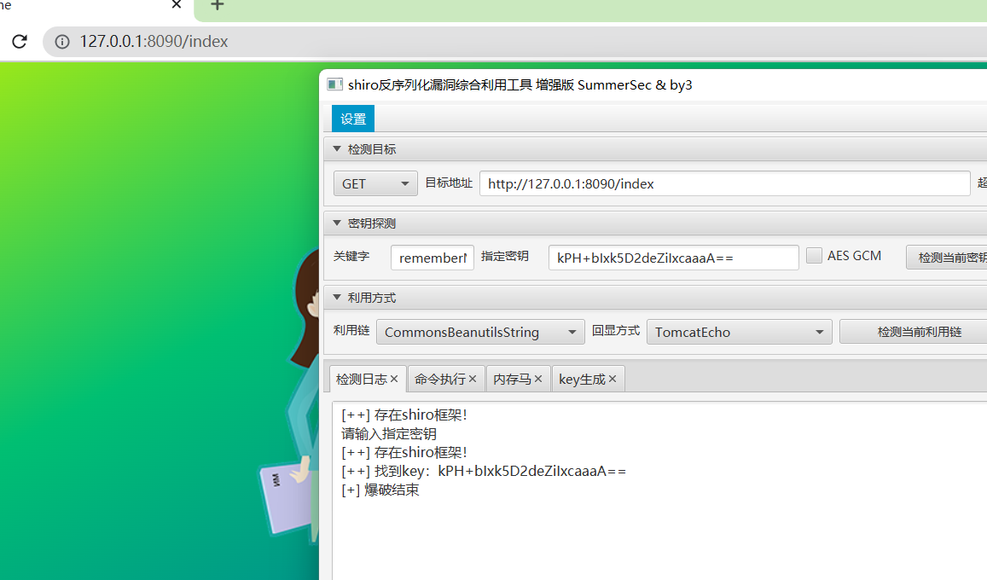
Task: Open the GET request method dropdown
Action: point(375,183)
